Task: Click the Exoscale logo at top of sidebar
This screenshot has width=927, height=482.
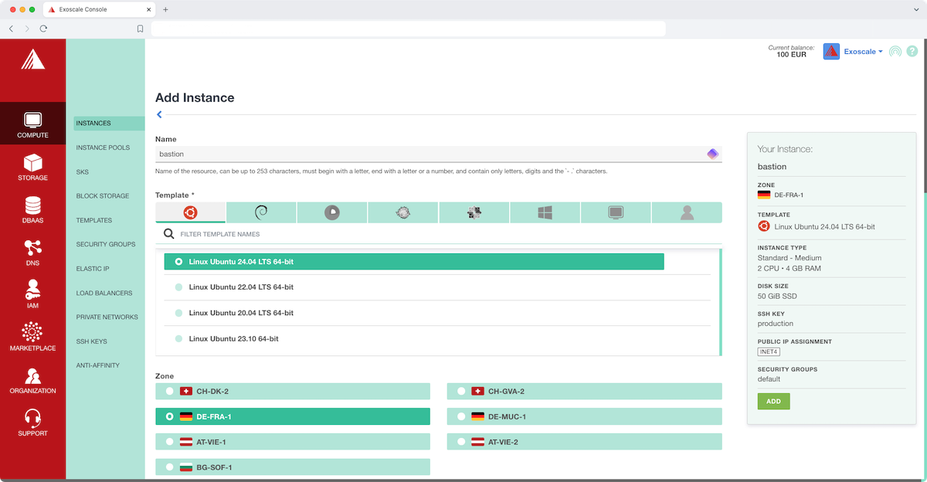Action: (32, 59)
